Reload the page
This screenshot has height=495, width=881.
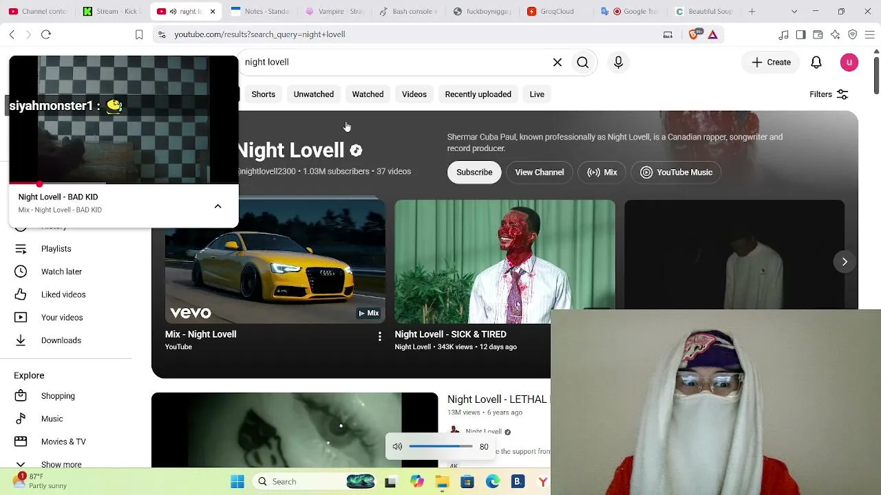(x=46, y=34)
